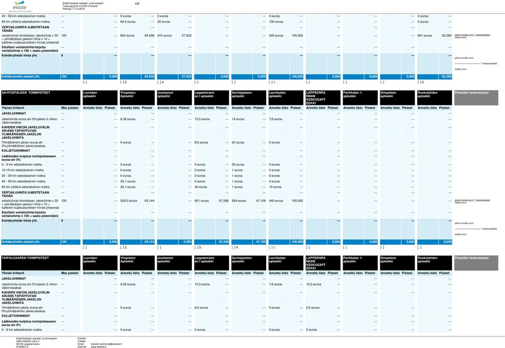
Task: Select the '915 euroa' comparison price
Action: pyautogui.click(x=165, y=35)
